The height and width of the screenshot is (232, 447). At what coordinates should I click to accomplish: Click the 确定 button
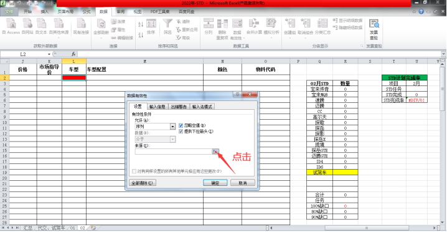(x=215, y=183)
